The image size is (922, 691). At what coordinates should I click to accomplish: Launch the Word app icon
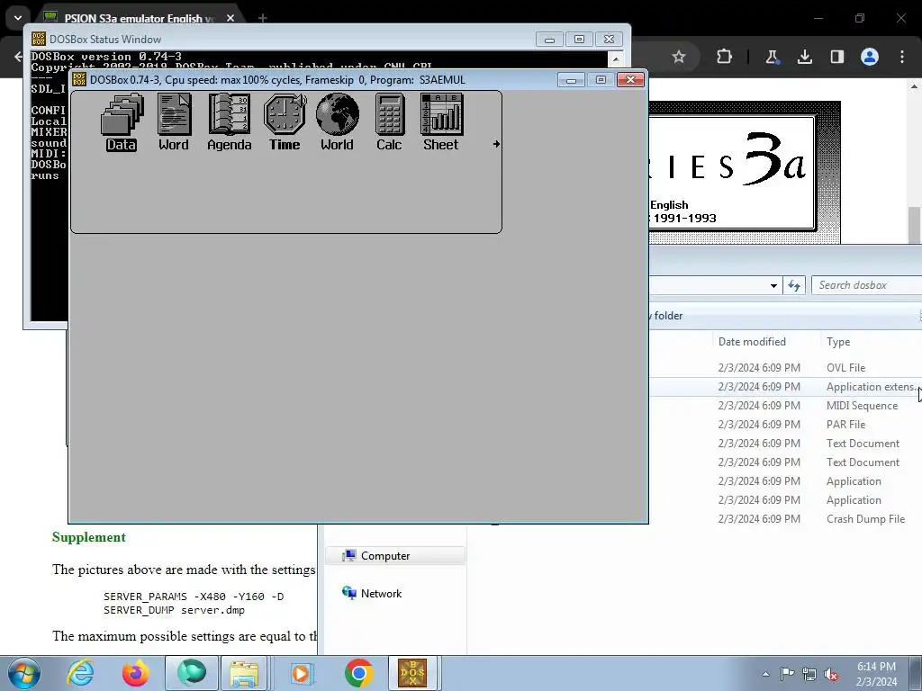click(x=174, y=121)
